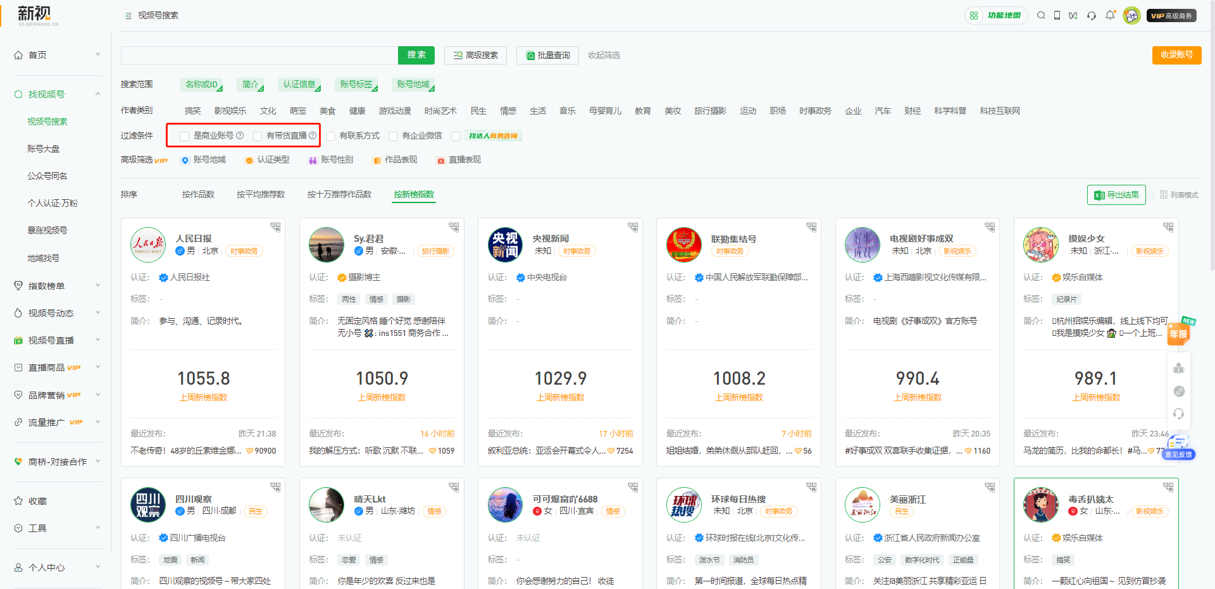
Task: Select 影视娱乐 author category
Action: point(230,111)
